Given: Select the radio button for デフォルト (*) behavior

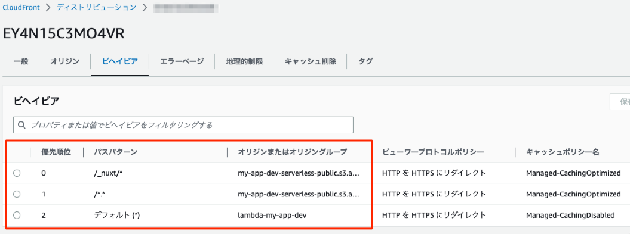Looking at the screenshot, I should 17,215.
